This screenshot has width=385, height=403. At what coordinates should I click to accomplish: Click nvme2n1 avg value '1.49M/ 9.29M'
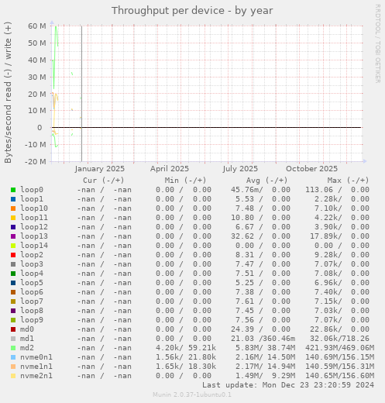[x=265, y=376]
